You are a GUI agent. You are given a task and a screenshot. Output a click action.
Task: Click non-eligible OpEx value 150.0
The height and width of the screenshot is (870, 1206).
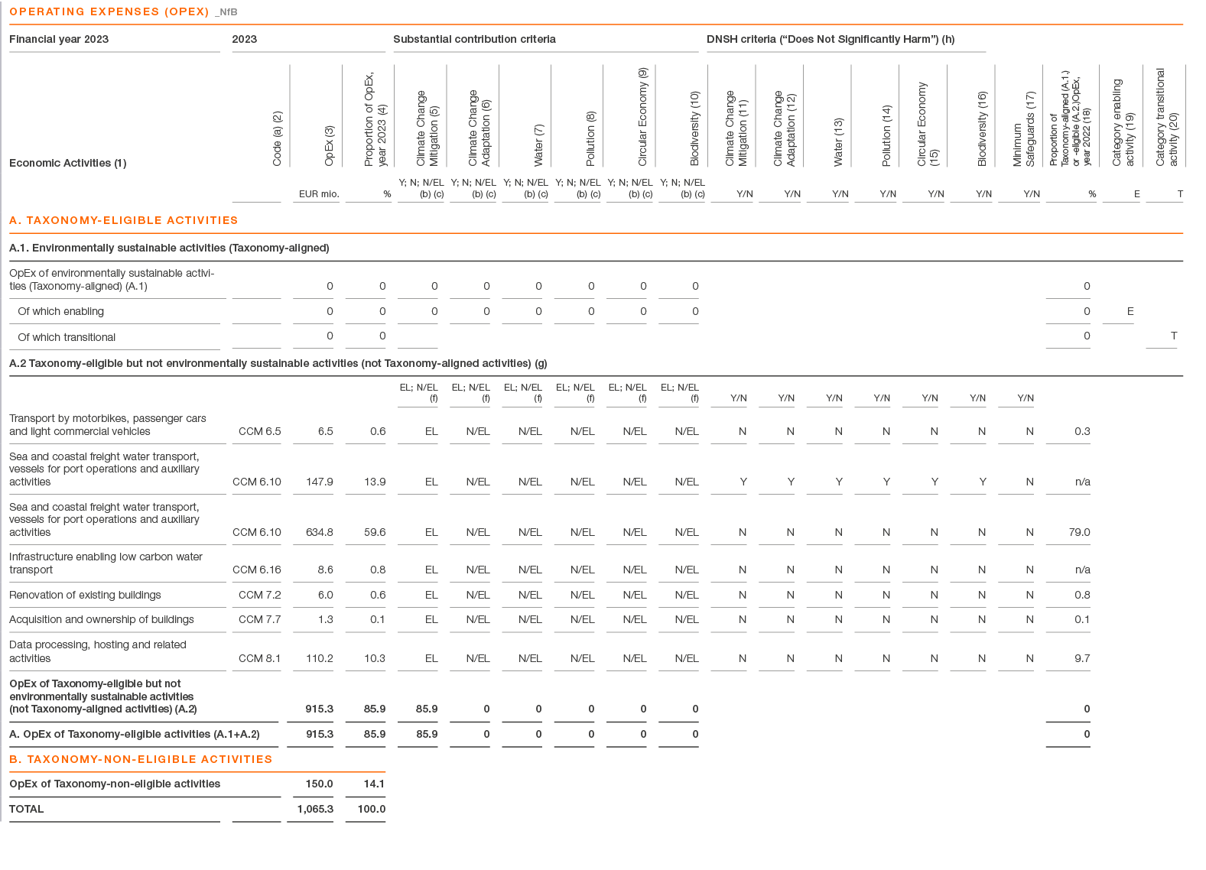[320, 784]
